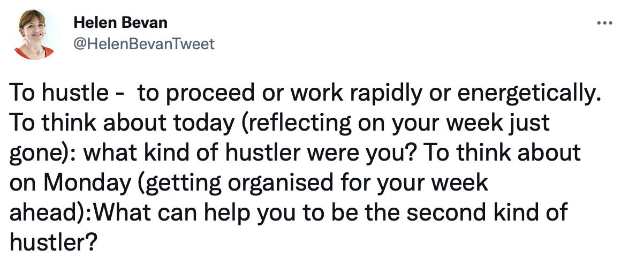Open the Helen Bevan display name link

pyautogui.click(x=120, y=22)
